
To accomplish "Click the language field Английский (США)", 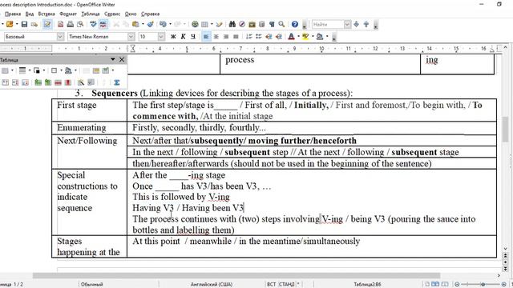I will 212,285.
